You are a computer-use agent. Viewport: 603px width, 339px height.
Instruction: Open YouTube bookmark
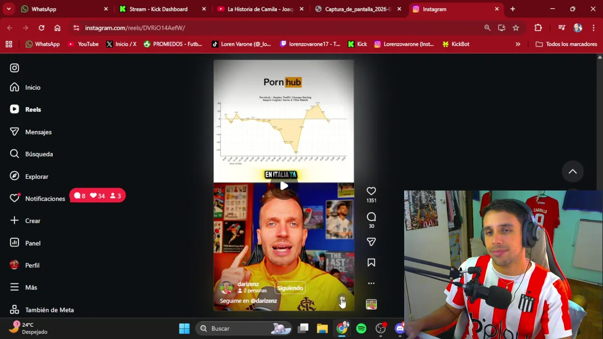[83, 44]
